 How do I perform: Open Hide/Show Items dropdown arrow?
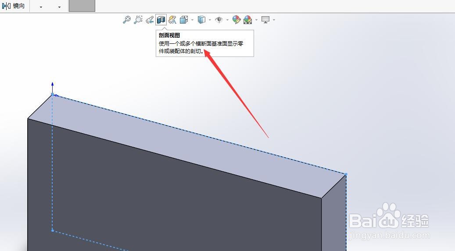[x=227, y=20]
